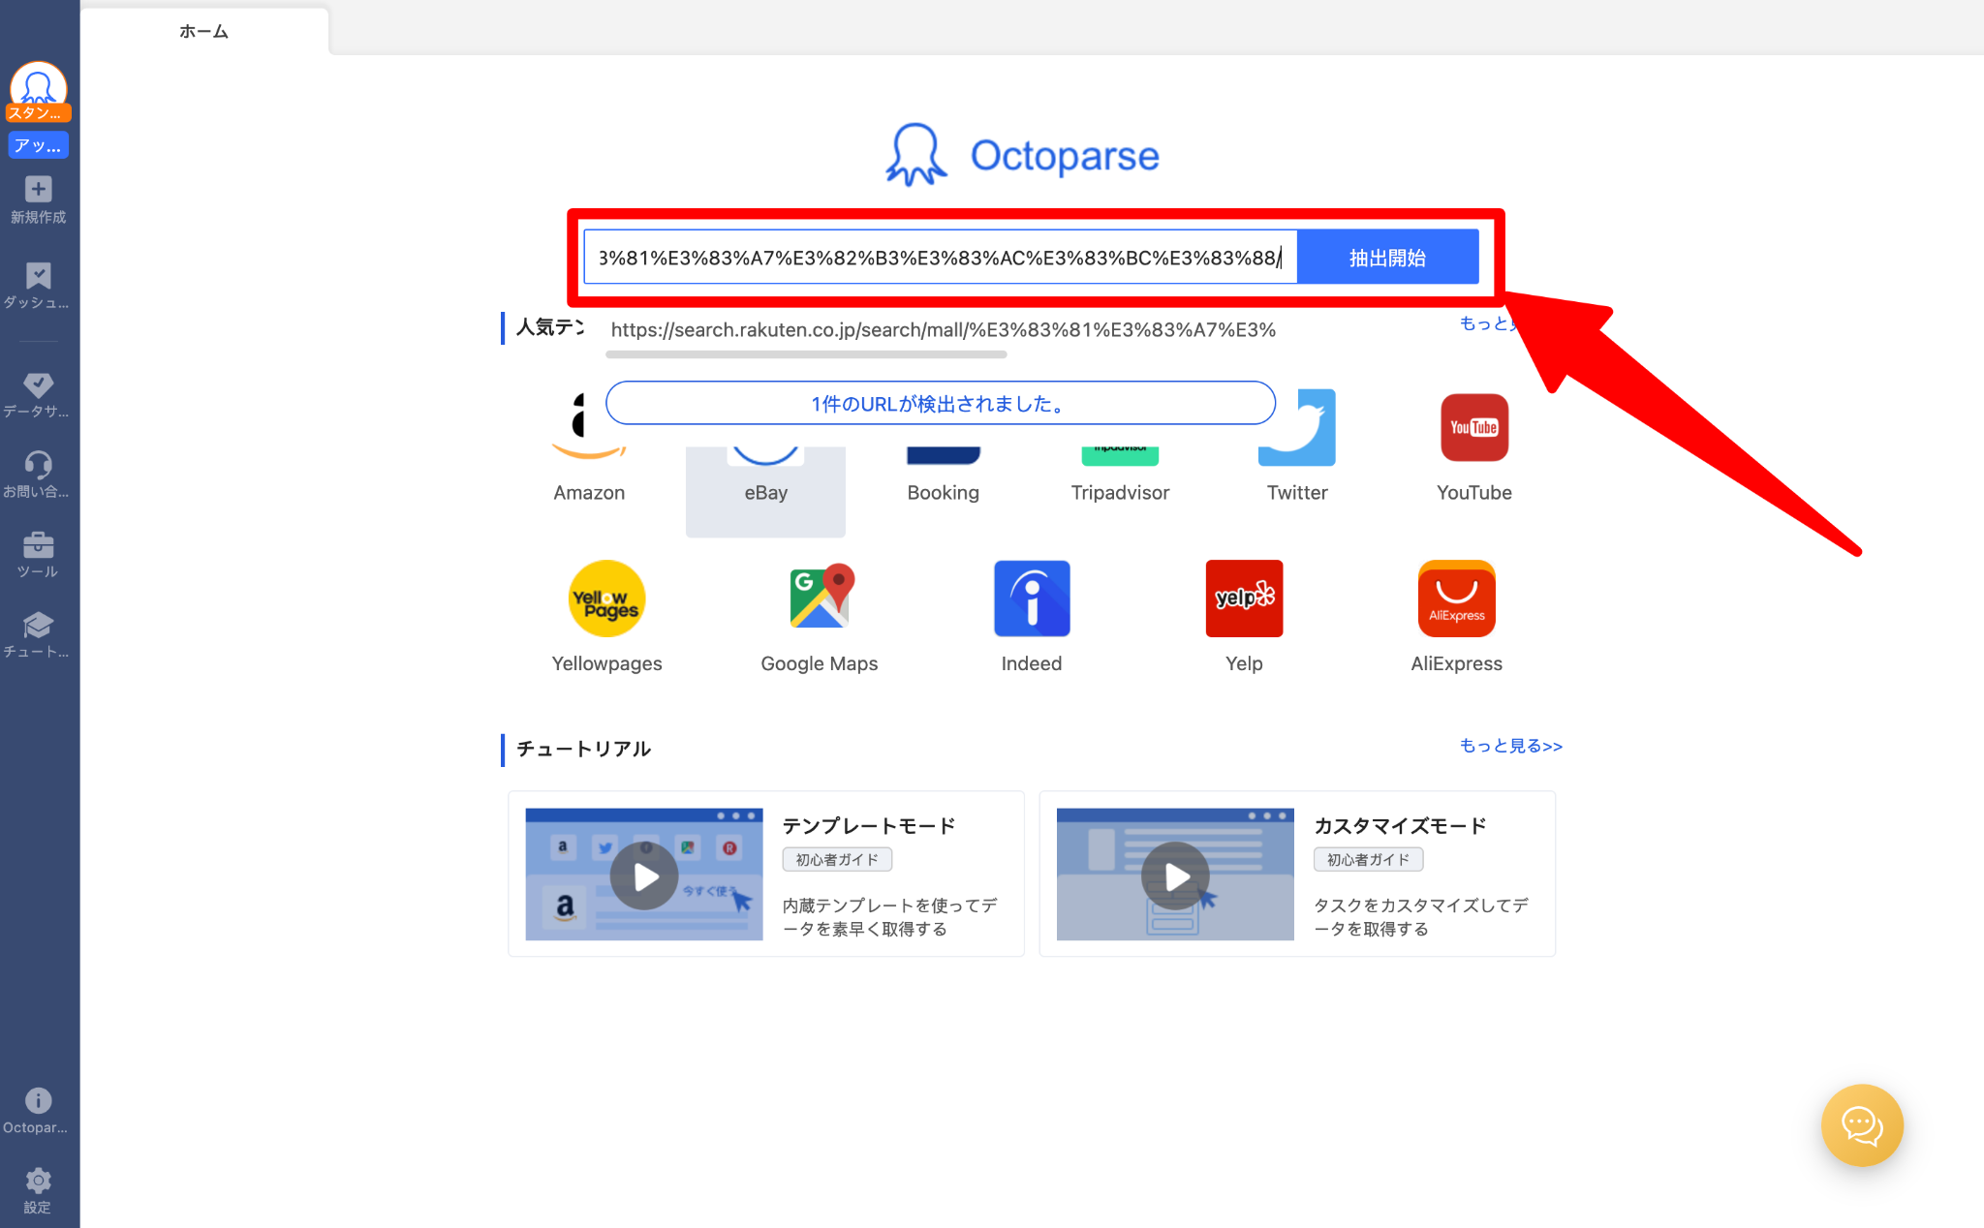Select the suggested rakuten search URL
The image size is (1984, 1228).
[943, 329]
